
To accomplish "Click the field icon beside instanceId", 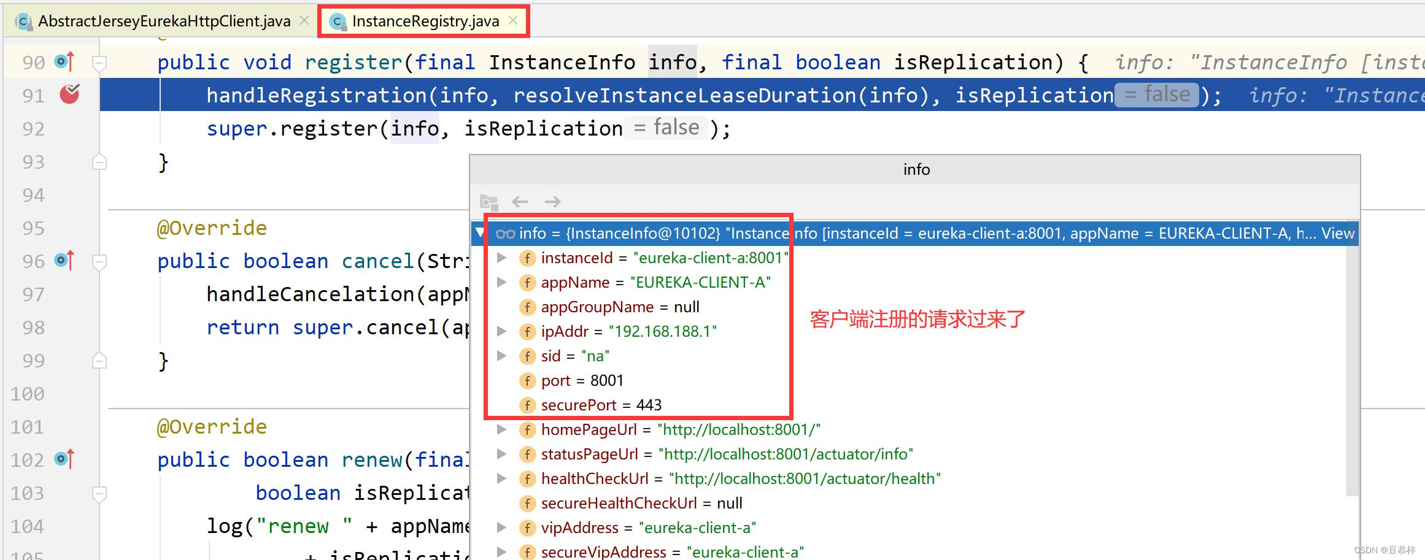I will [527, 258].
